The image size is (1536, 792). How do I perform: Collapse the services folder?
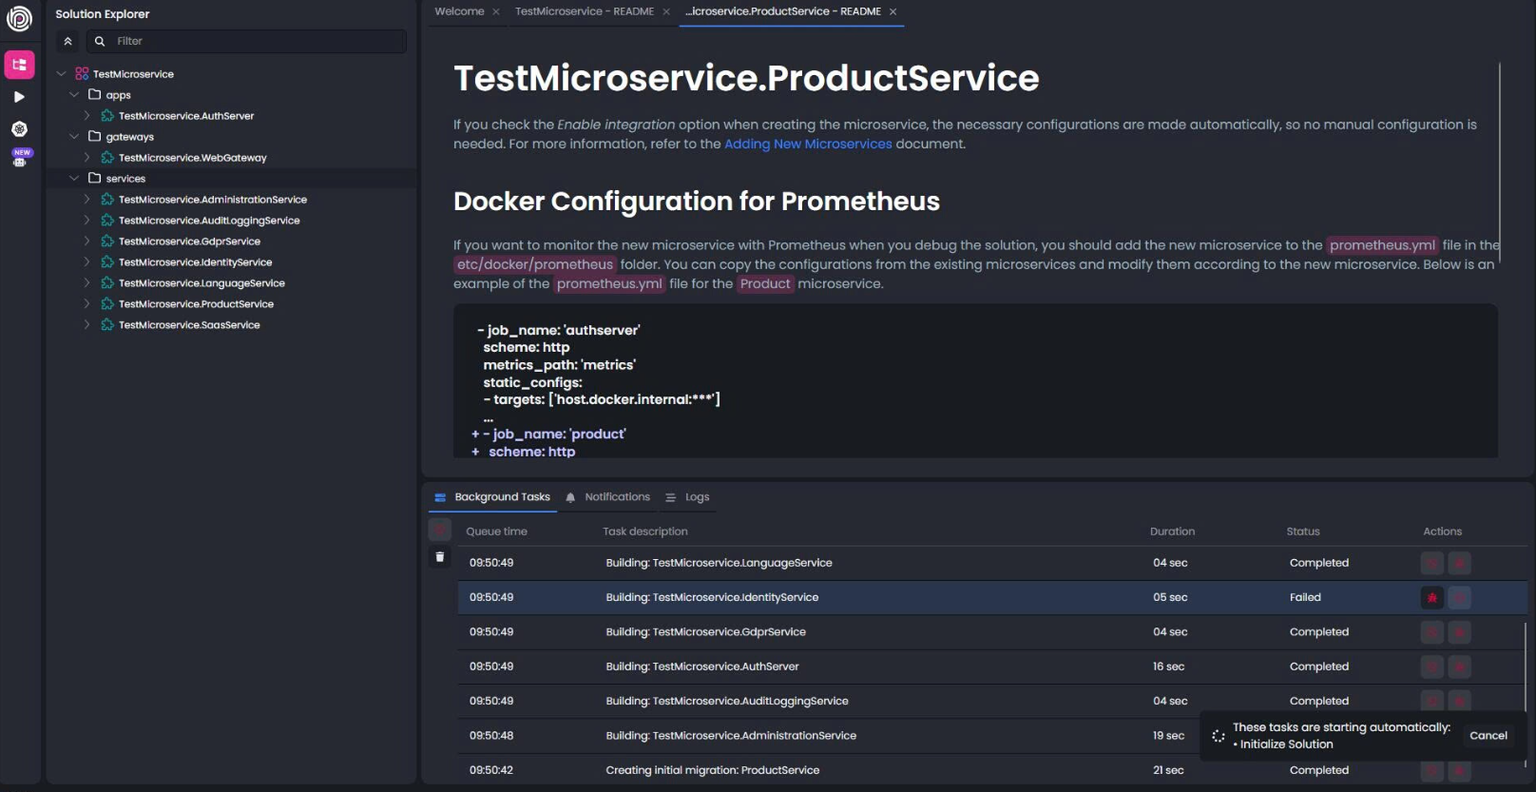(x=74, y=179)
